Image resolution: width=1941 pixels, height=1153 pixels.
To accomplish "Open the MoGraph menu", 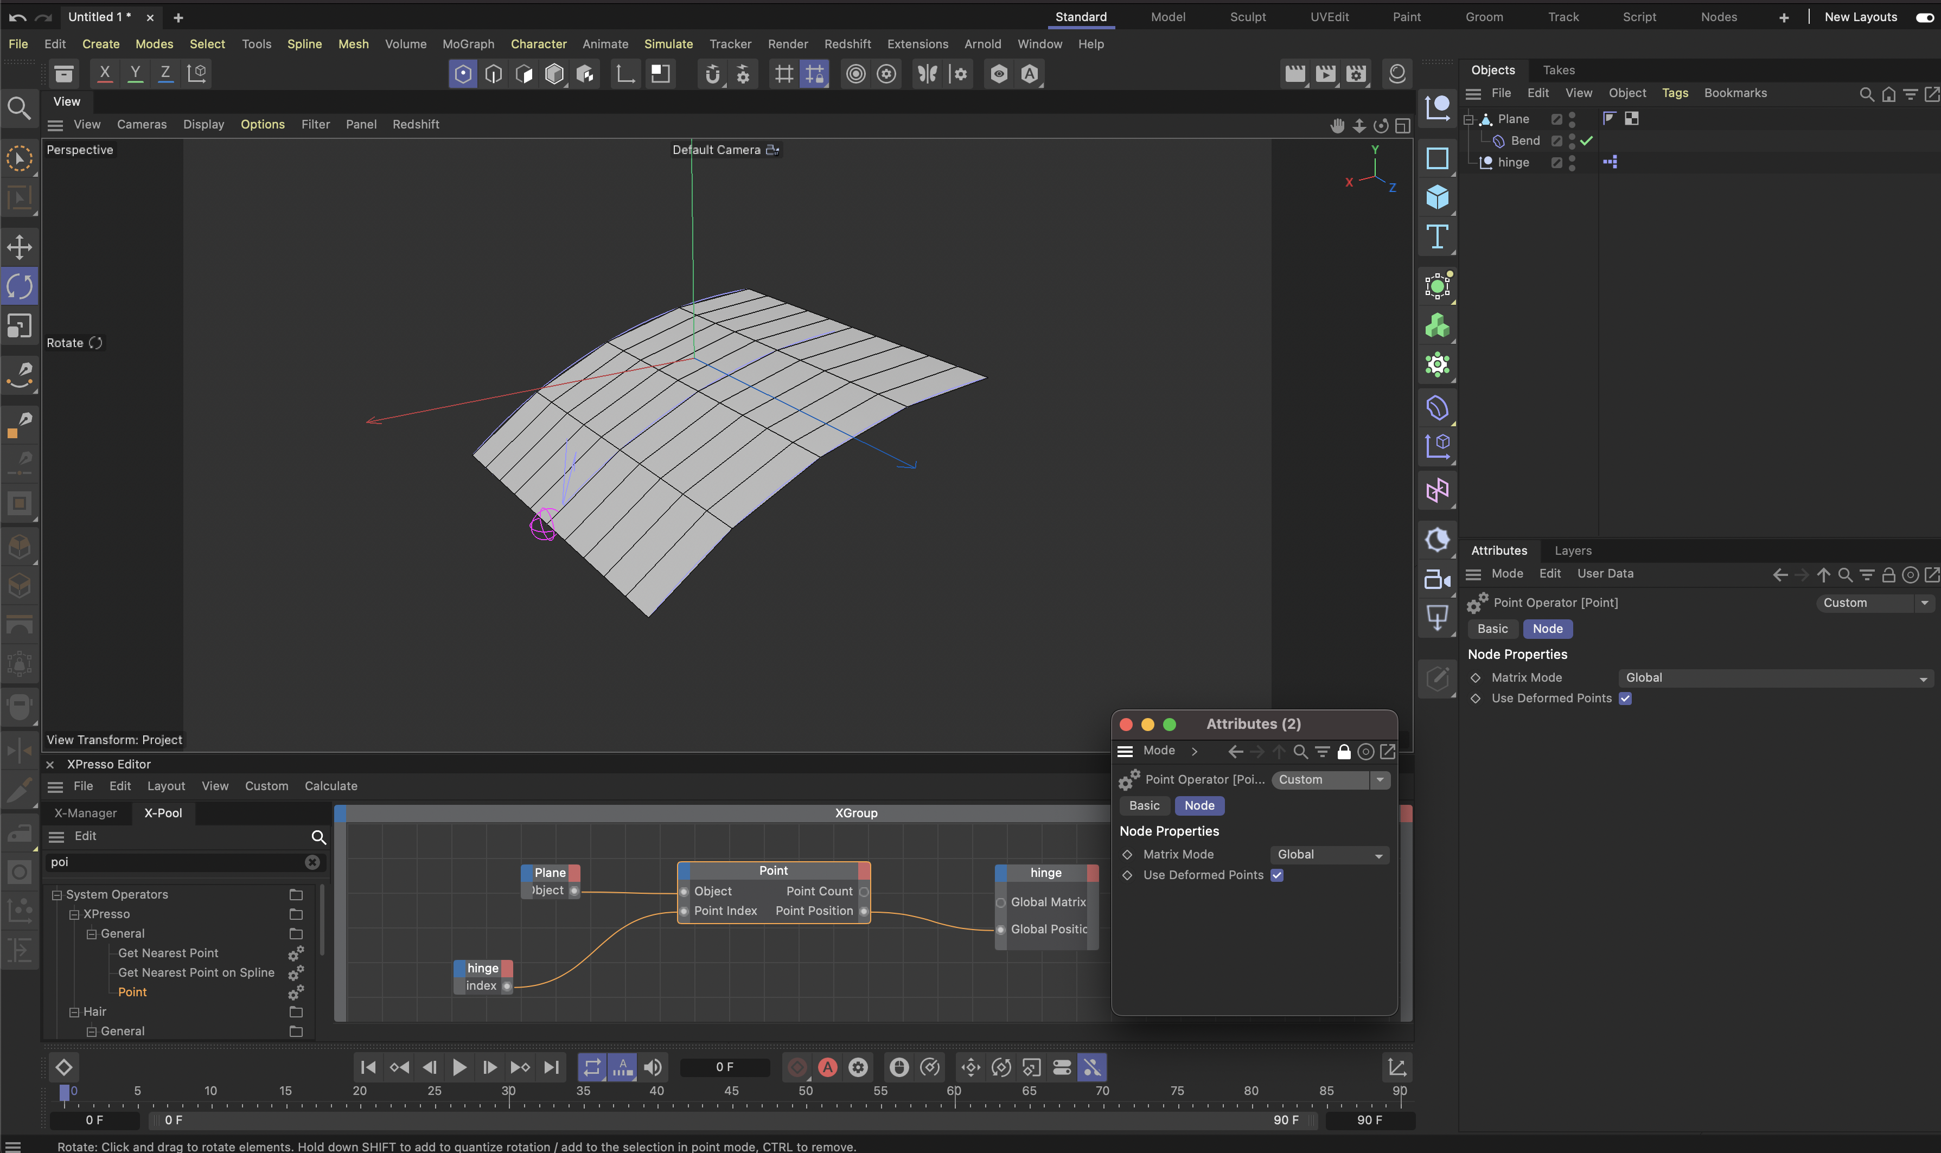I will pyautogui.click(x=468, y=44).
